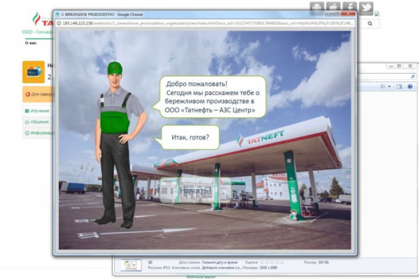The height and width of the screenshot is (279, 419).
Task: Click the Explorer window search magnifier
Action: (x=413, y=77)
